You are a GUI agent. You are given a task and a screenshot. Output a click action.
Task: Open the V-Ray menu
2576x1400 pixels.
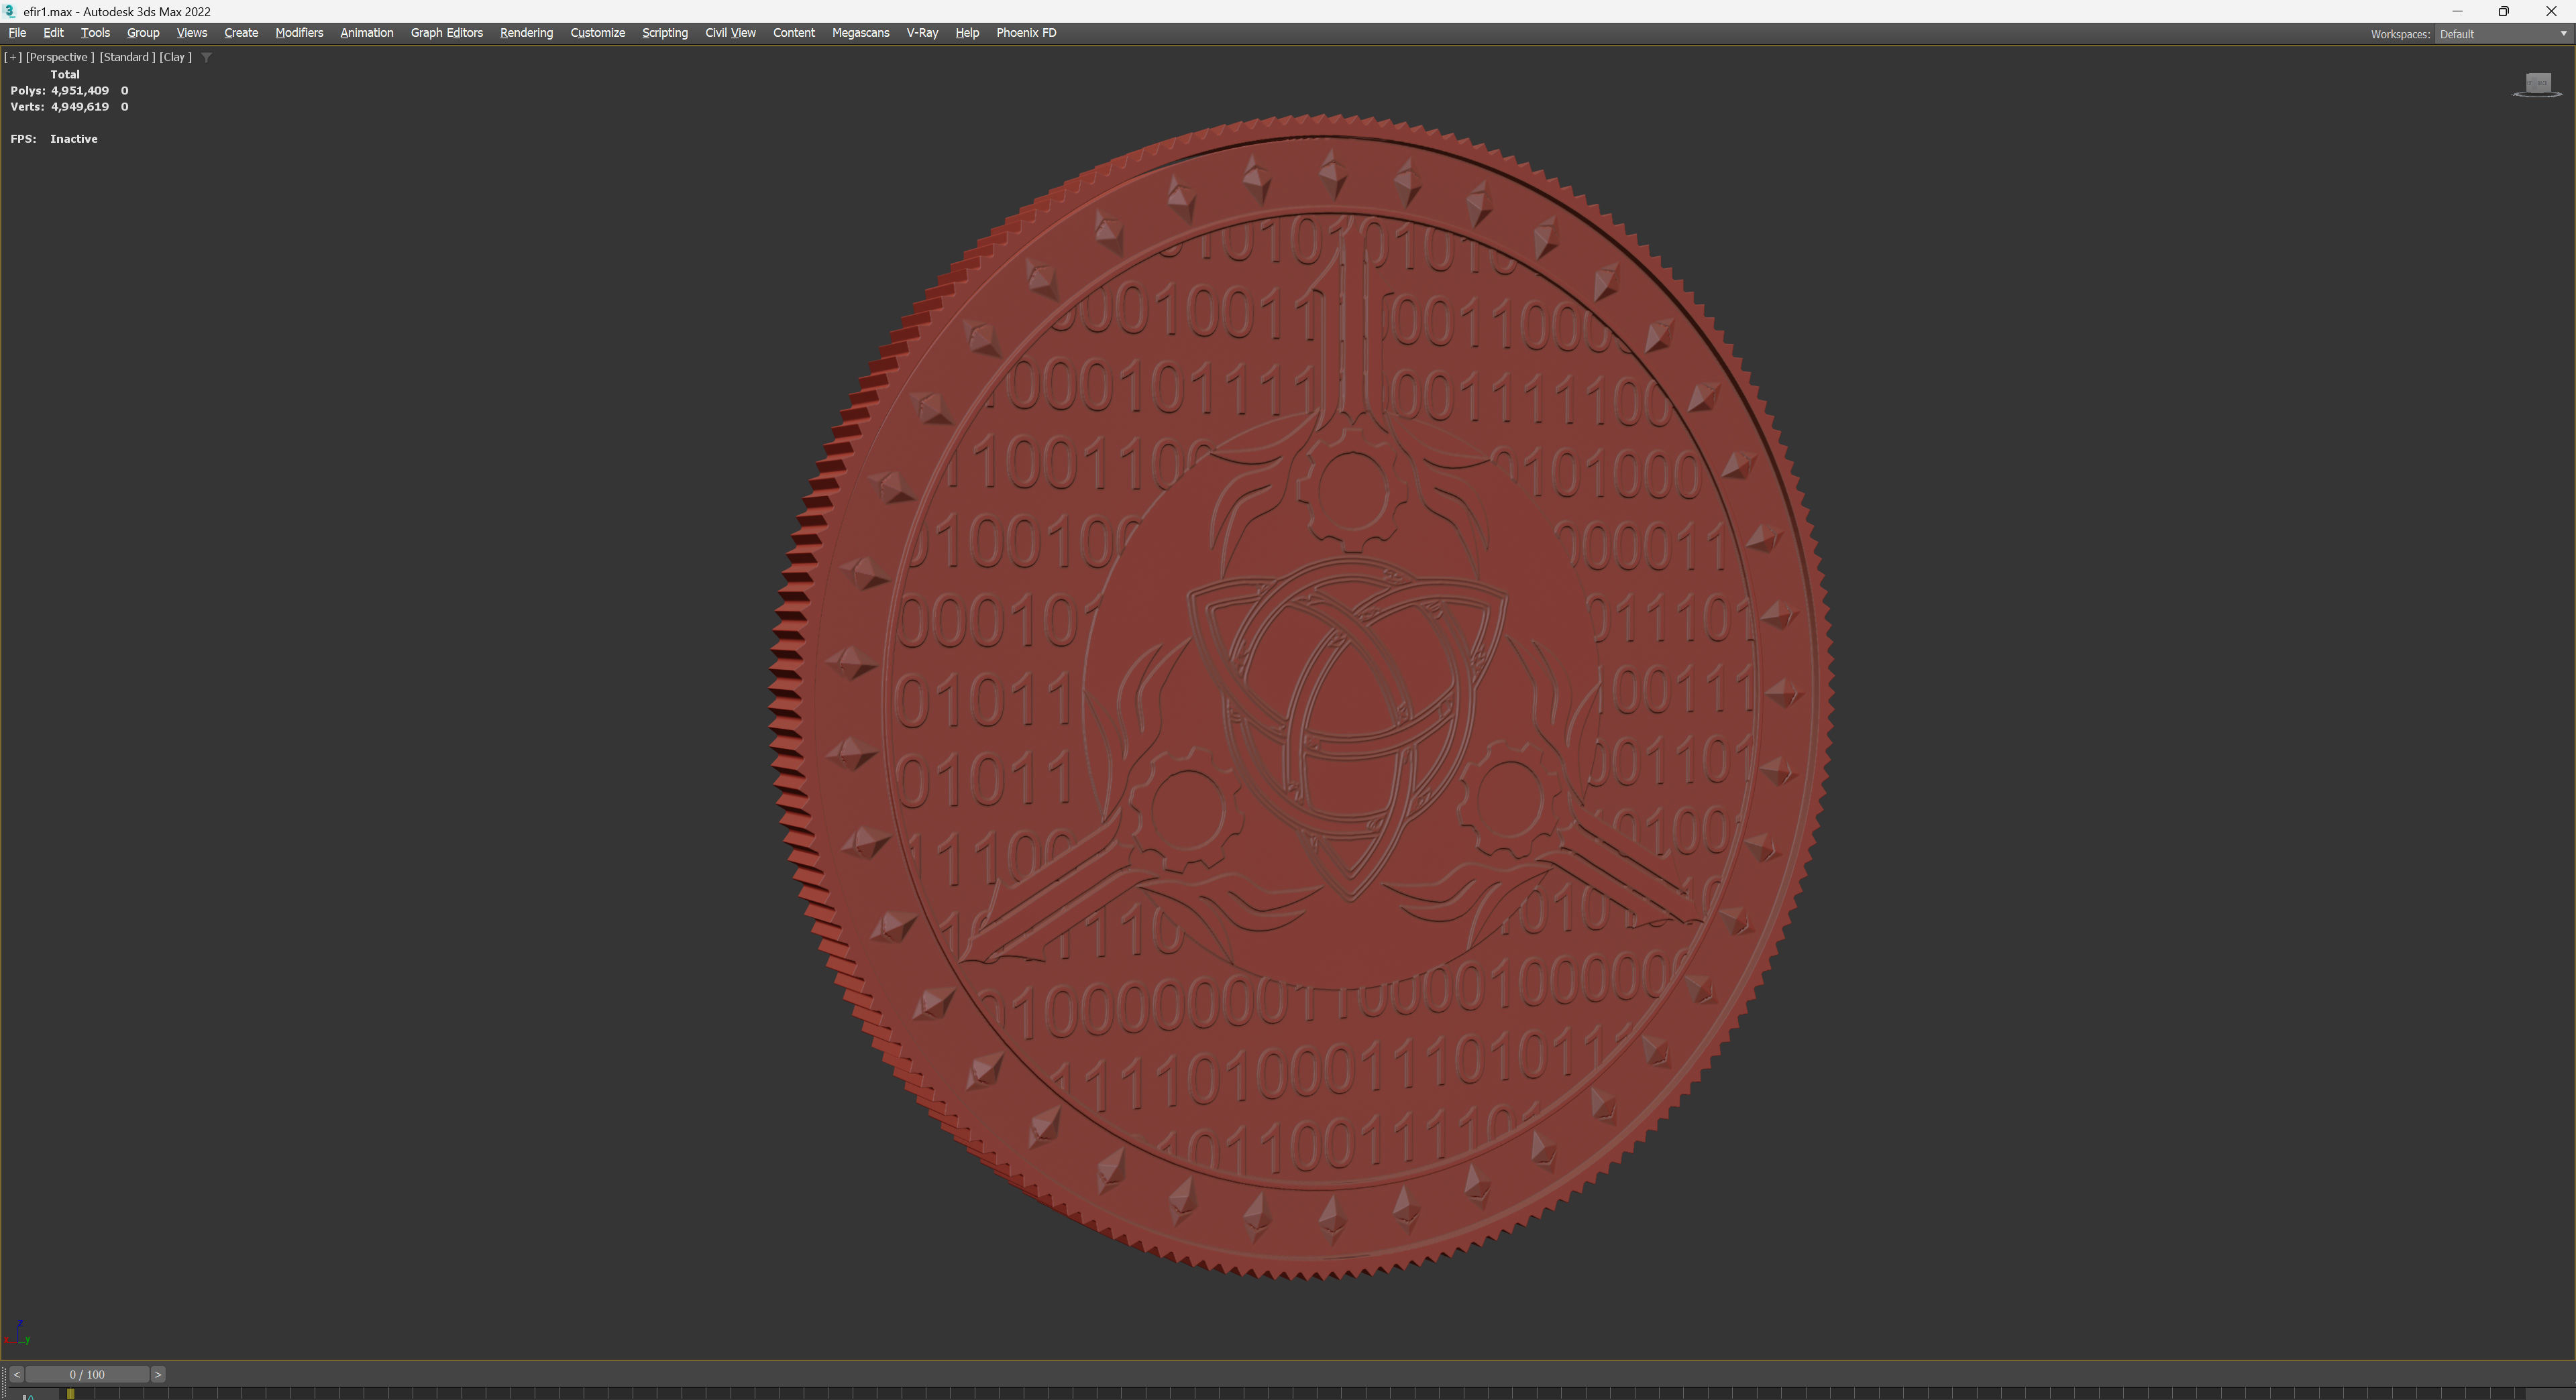click(921, 33)
